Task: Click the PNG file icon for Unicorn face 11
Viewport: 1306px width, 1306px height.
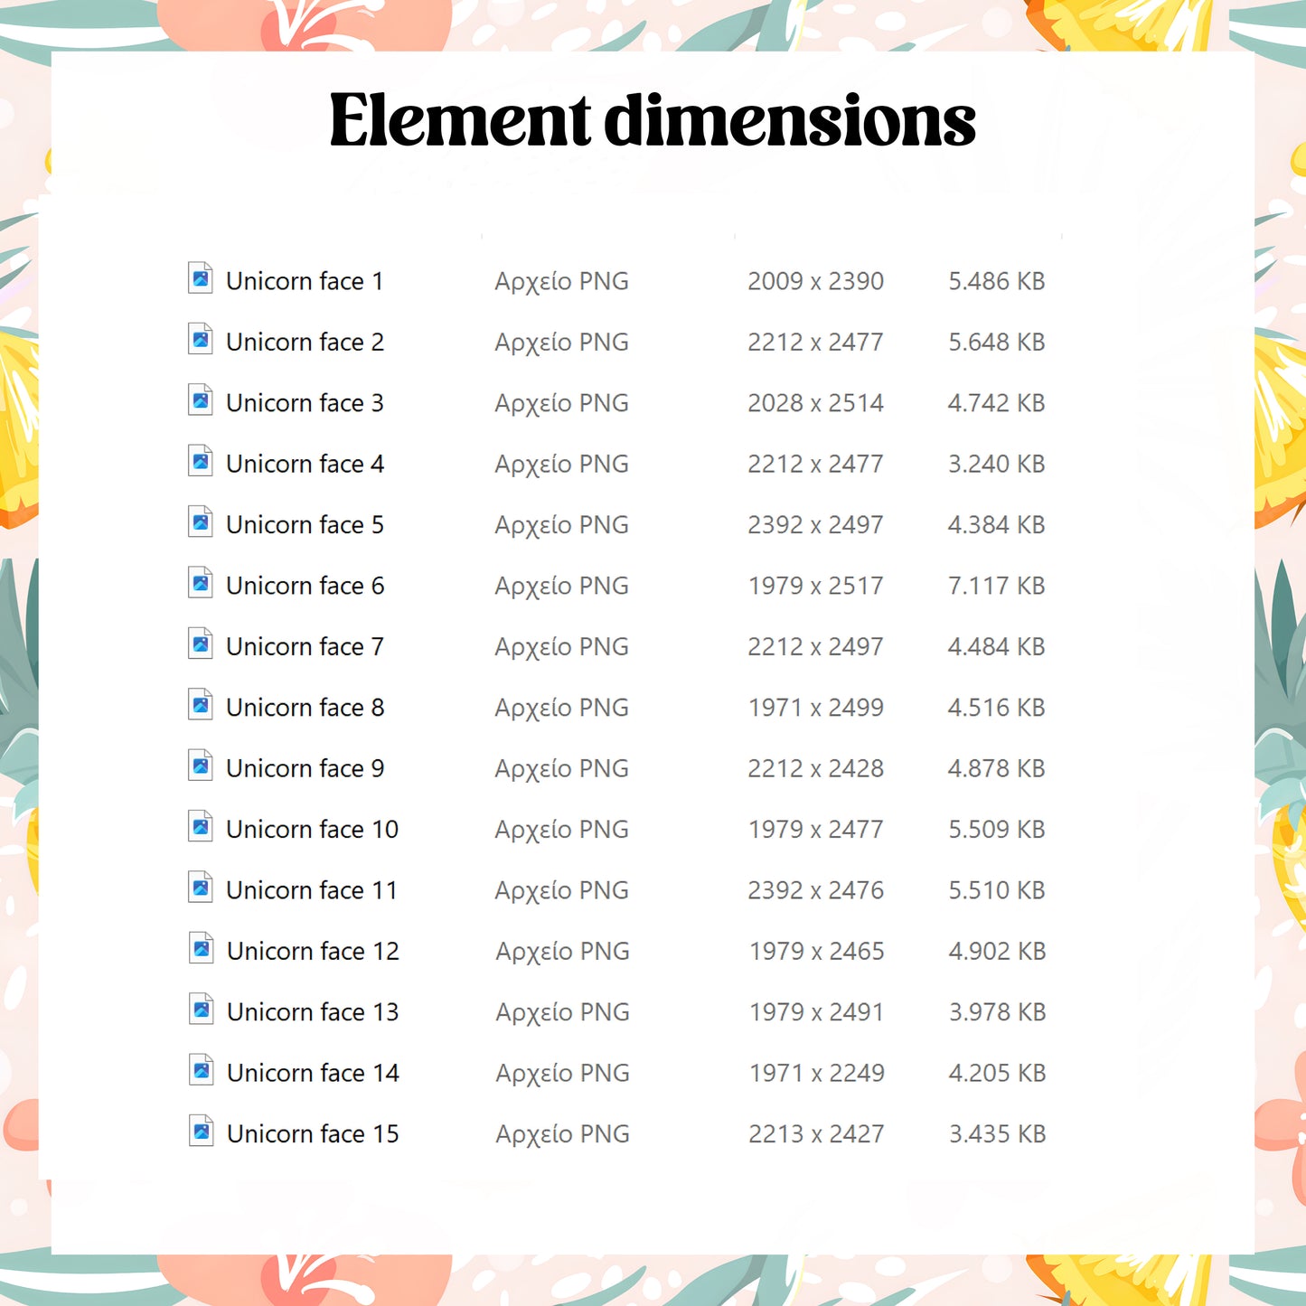Action: (x=201, y=888)
